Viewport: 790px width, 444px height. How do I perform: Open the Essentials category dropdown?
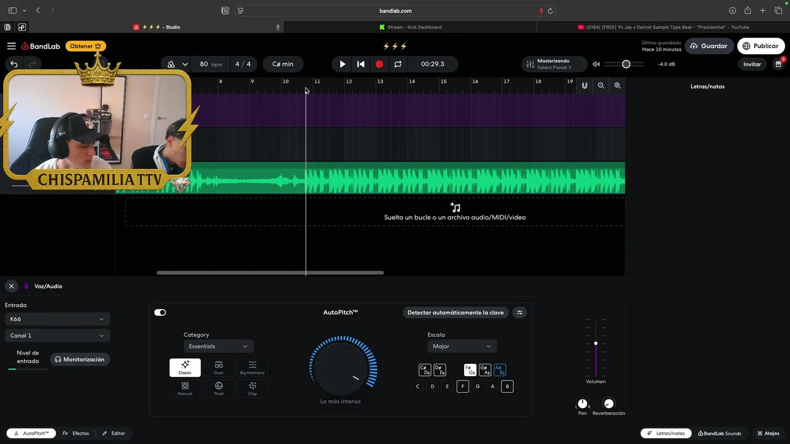pos(218,347)
